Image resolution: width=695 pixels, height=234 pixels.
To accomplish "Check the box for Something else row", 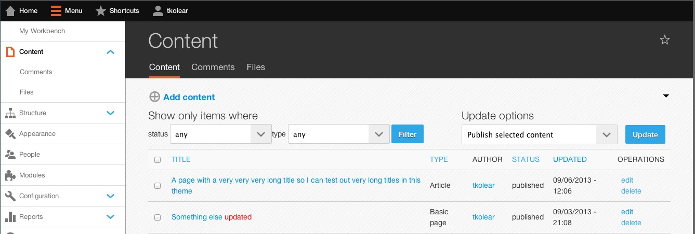I will [x=158, y=217].
